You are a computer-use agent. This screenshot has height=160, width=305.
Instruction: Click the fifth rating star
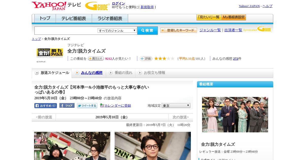click(172, 58)
